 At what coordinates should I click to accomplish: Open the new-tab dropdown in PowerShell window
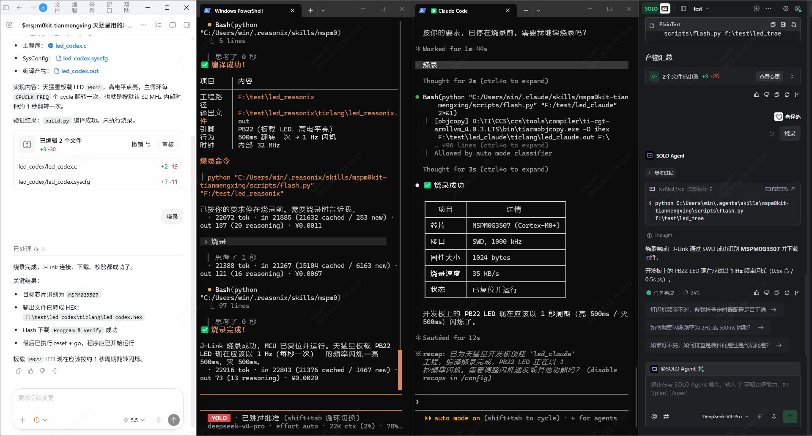point(323,11)
